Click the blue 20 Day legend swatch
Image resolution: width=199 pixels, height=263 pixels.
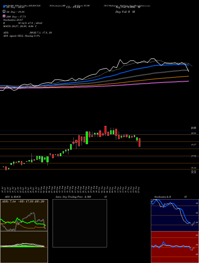point(4,7)
